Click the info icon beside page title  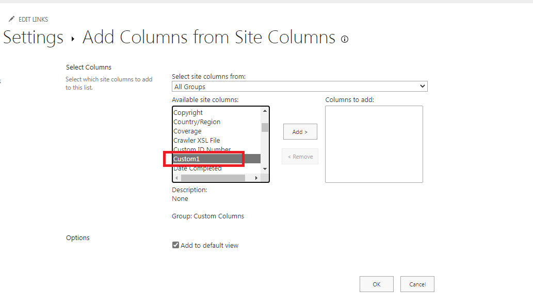(x=345, y=39)
